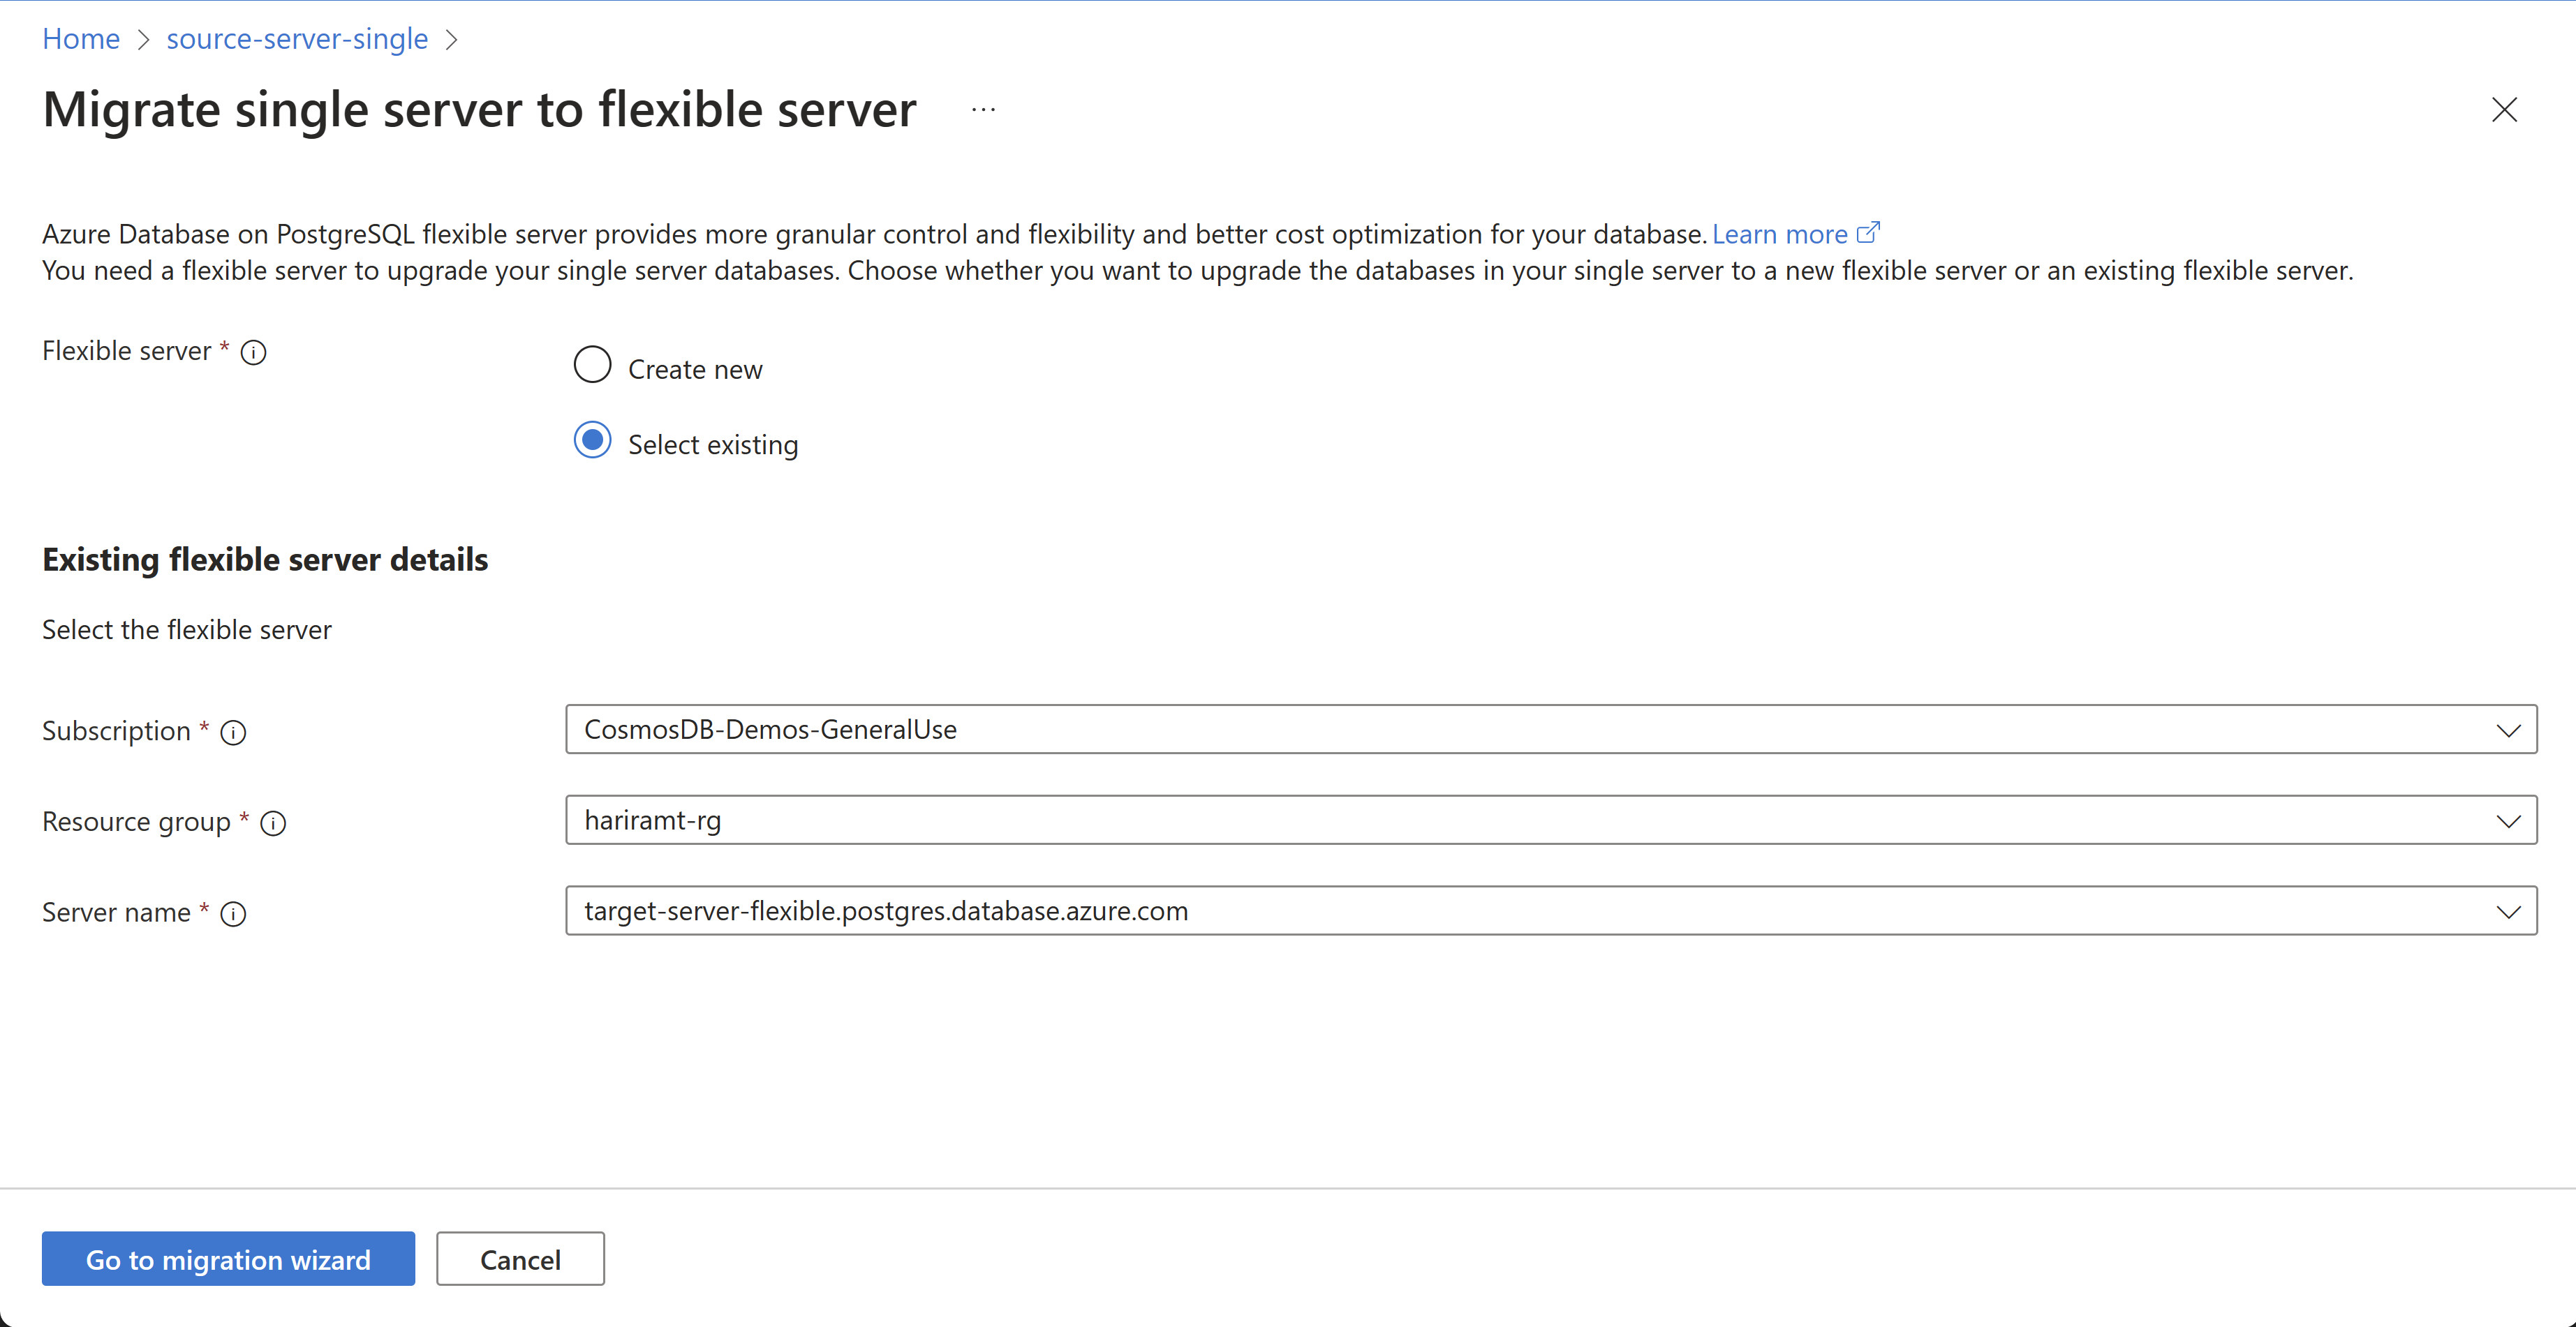Click breadcrumb chevron after source-server-single
The height and width of the screenshot is (1327, 2576).
(x=452, y=40)
